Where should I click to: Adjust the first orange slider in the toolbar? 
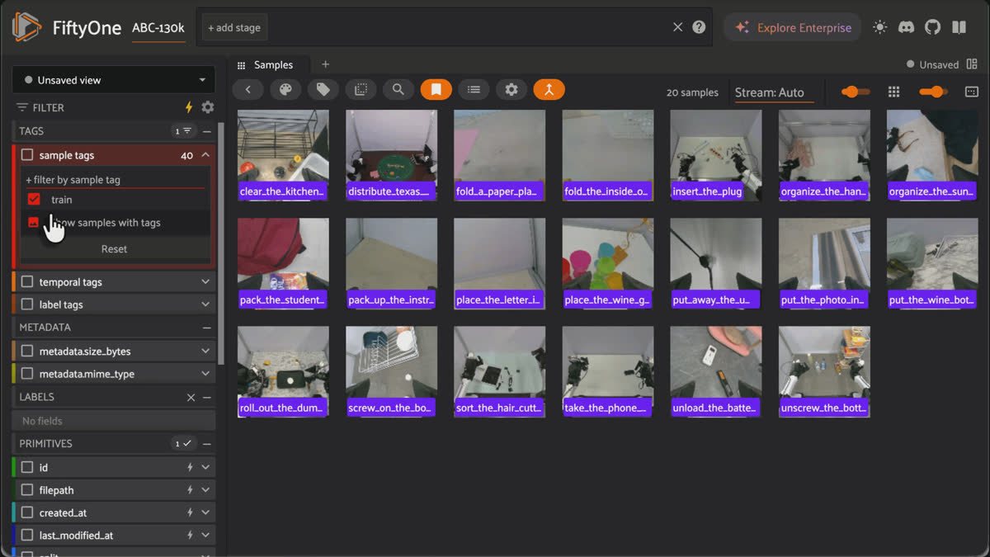click(855, 92)
